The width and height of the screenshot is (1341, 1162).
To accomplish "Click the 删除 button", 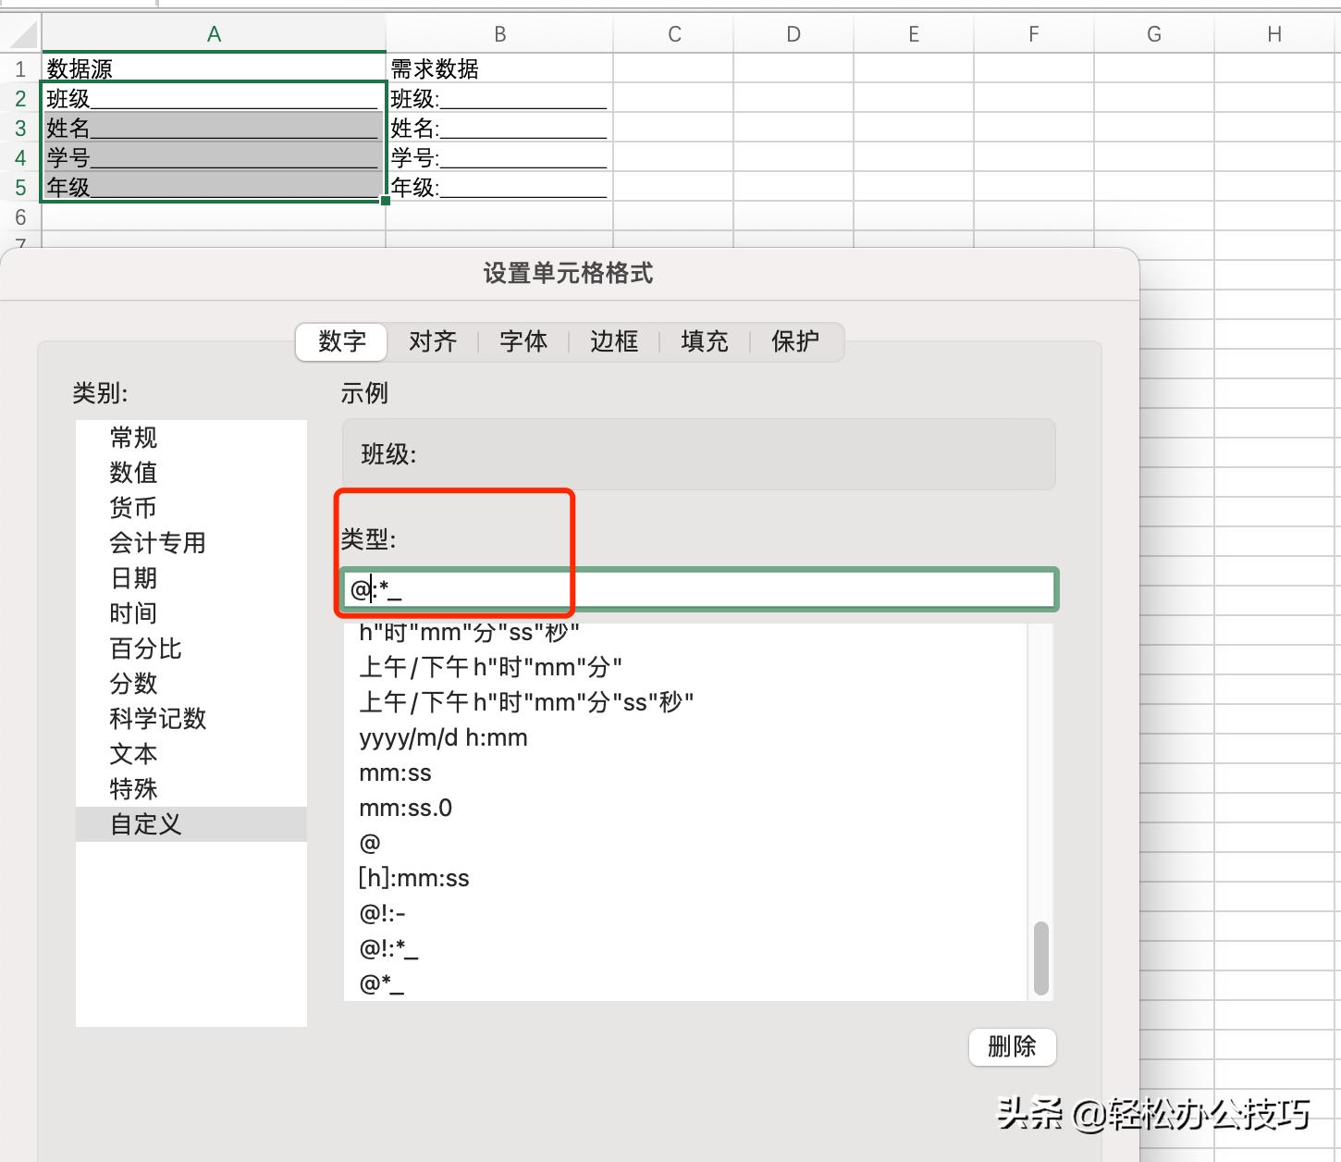I will pyautogui.click(x=1012, y=1047).
